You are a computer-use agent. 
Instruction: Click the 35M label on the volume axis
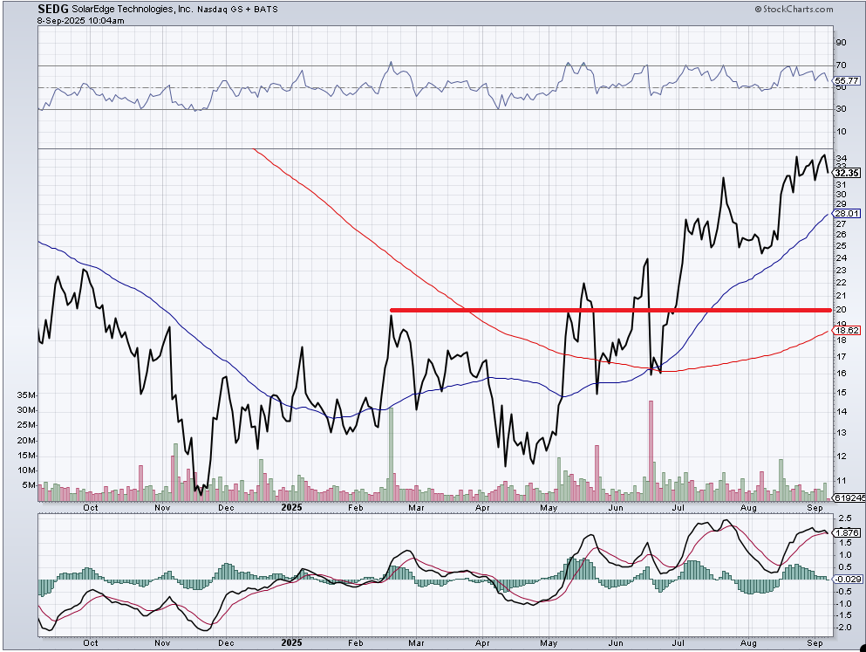[x=26, y=395]
